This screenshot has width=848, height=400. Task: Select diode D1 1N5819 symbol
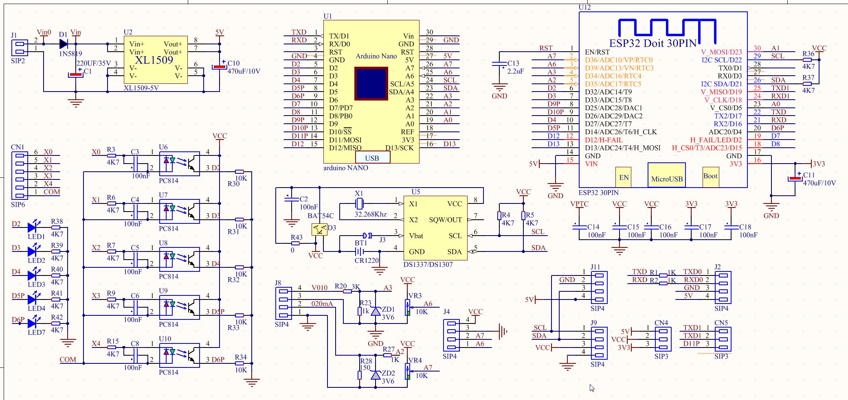64,44
